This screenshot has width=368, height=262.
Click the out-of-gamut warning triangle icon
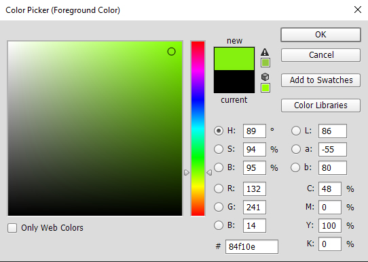pos(265,52)
